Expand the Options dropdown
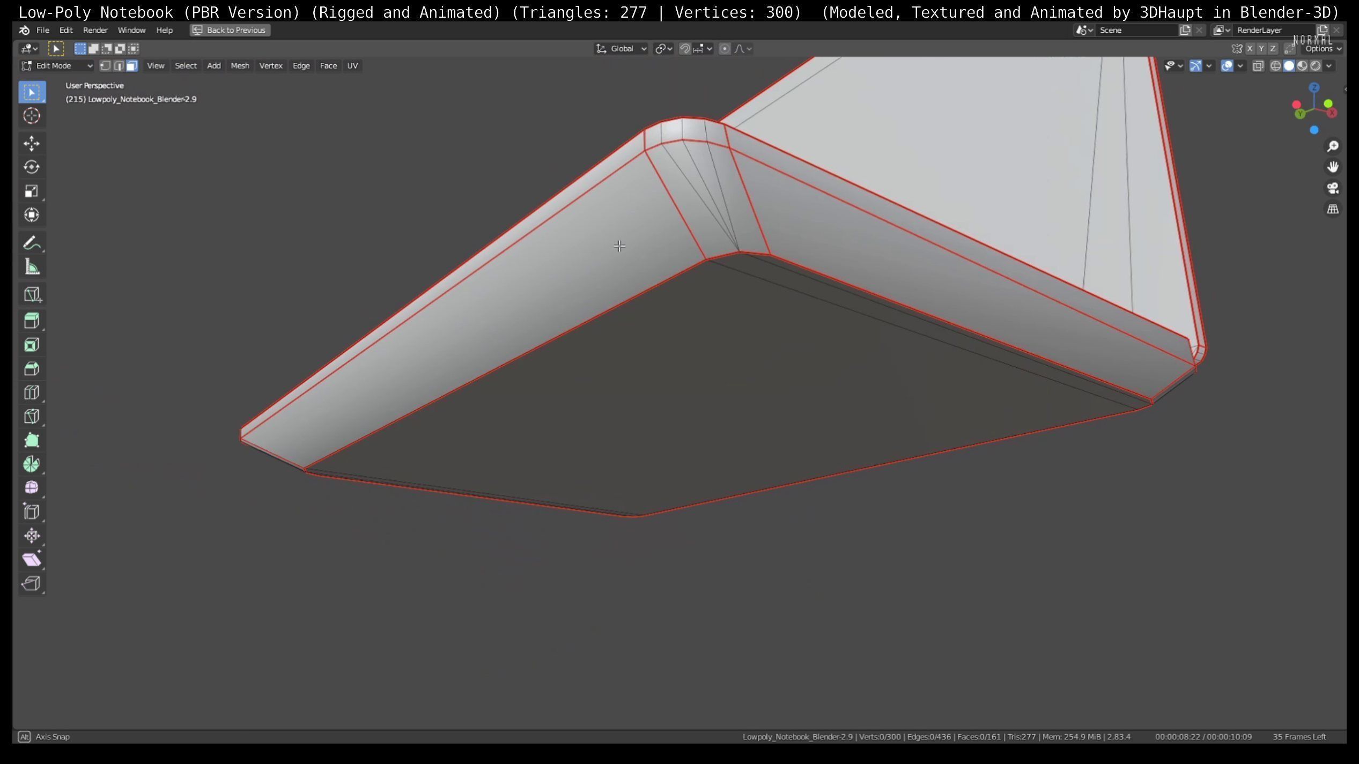The height and width of the screenshot is (764, 1359). 1323,49
